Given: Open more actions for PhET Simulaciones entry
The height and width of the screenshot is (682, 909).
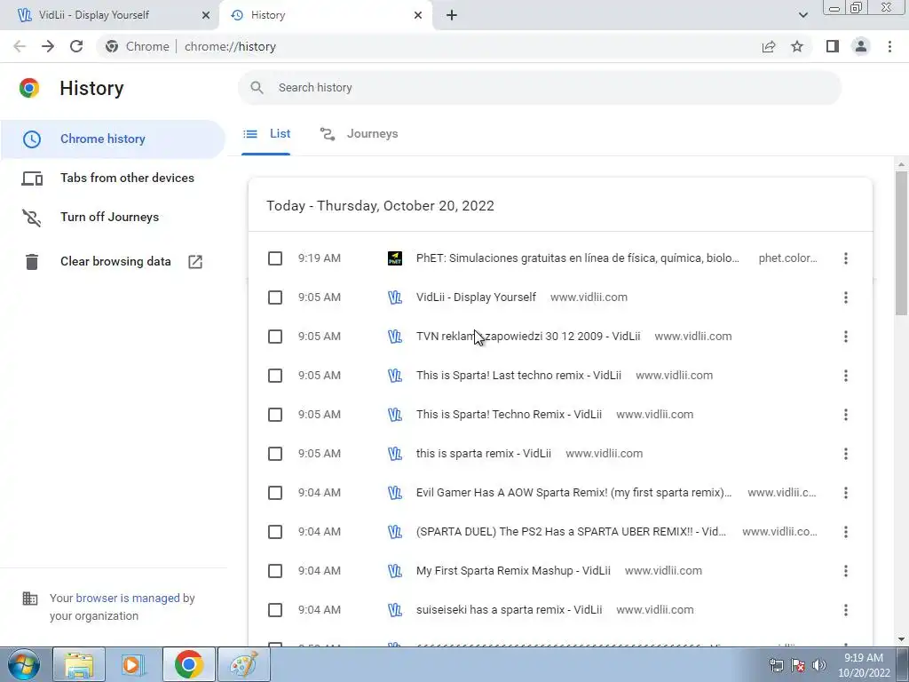Looking at the screenshot, I should [846, 258].
